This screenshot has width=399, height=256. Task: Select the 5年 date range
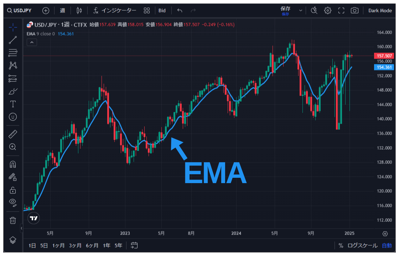[x=118, y=246]
